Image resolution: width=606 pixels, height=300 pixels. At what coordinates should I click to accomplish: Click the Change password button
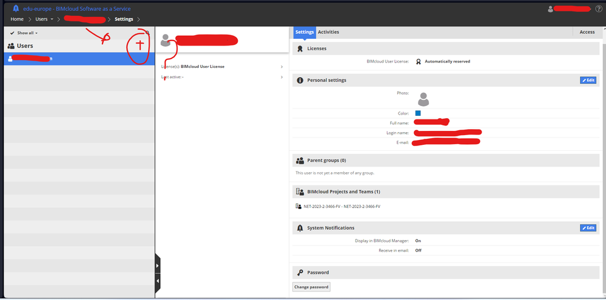[311, 287]
